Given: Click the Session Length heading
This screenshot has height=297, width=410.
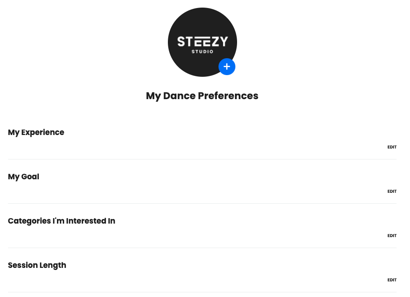Looking at the screenshot, I should click(x=37, y=265).
